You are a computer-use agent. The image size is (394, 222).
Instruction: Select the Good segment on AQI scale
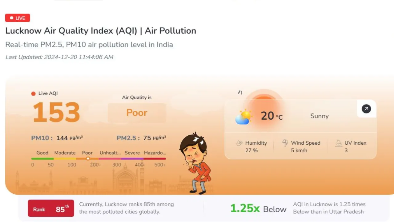[x=42, y=158]
